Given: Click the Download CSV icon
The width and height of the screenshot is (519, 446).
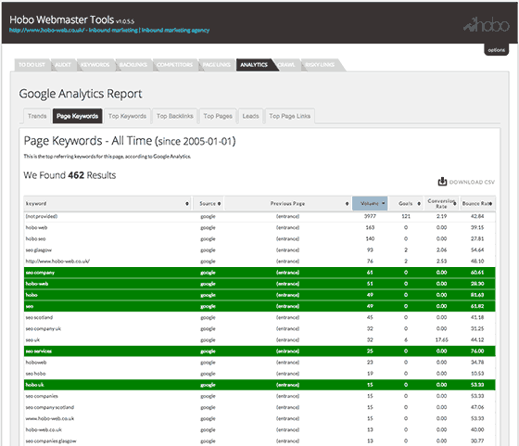Looking at the screenshot, I should coord(442,182).
